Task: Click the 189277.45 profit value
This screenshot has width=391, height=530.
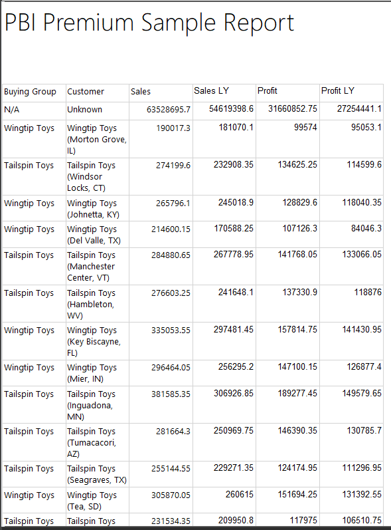Action: 297,393
